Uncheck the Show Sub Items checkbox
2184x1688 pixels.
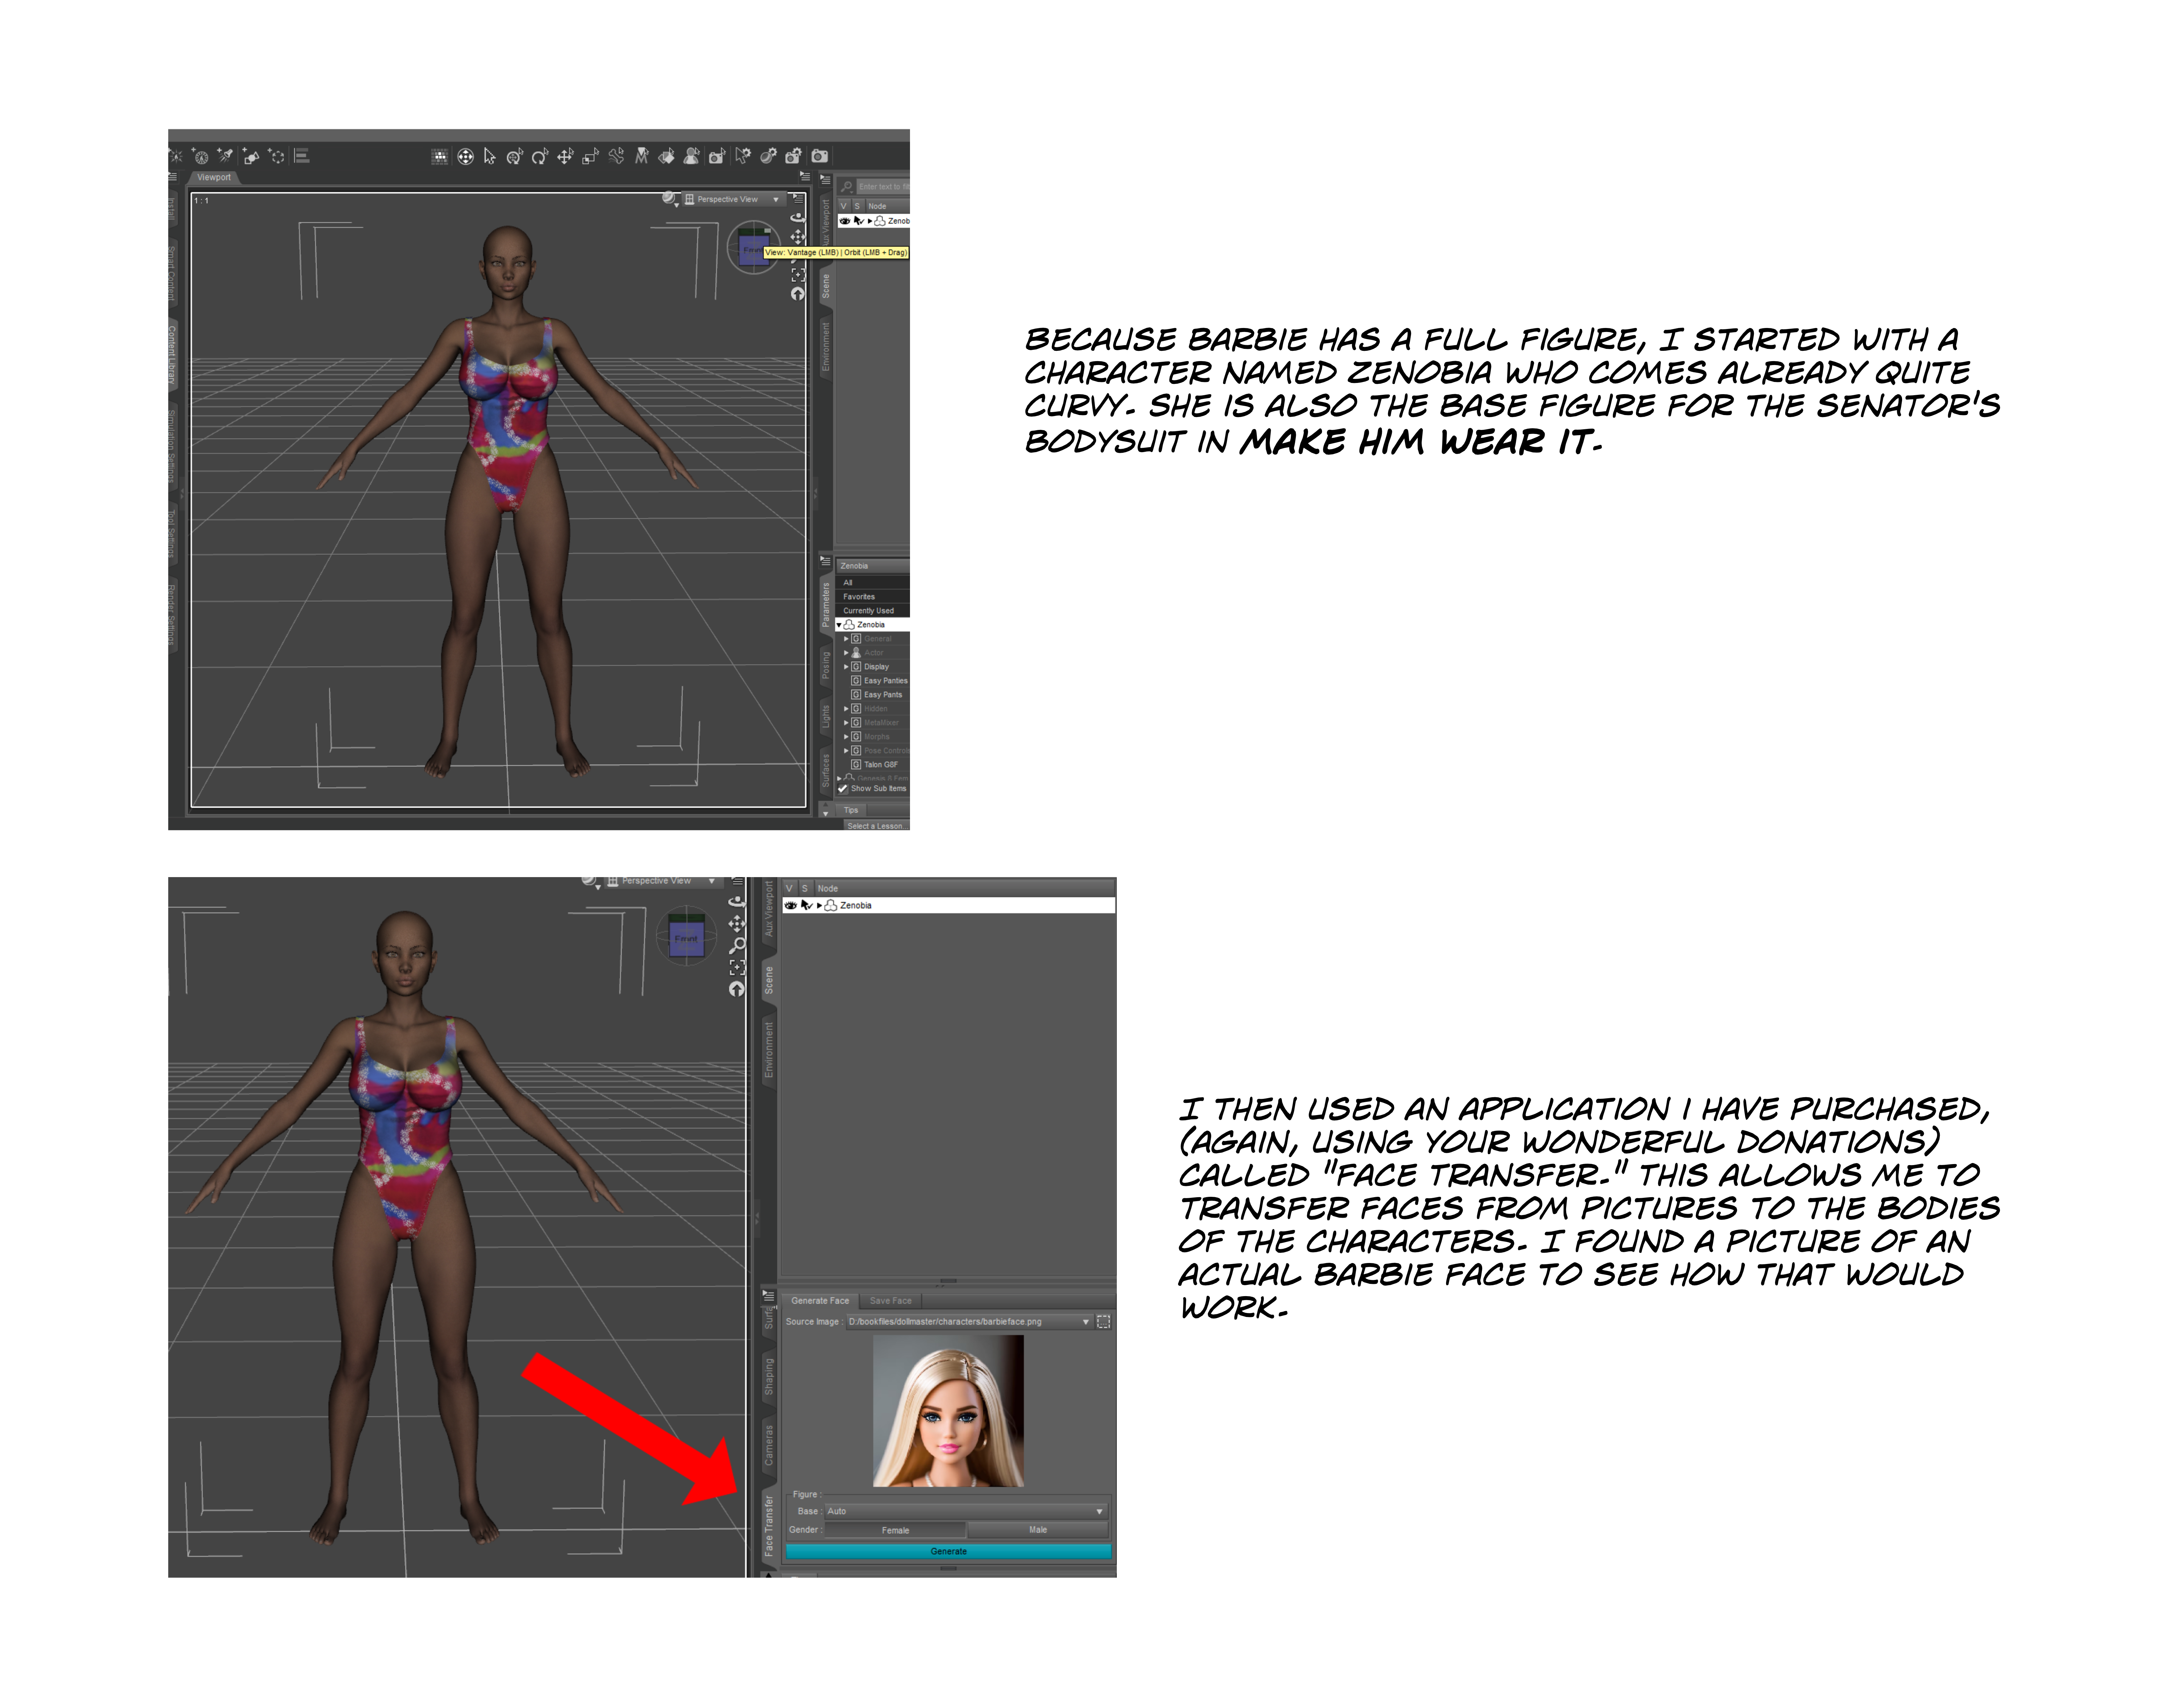point(843,789)
